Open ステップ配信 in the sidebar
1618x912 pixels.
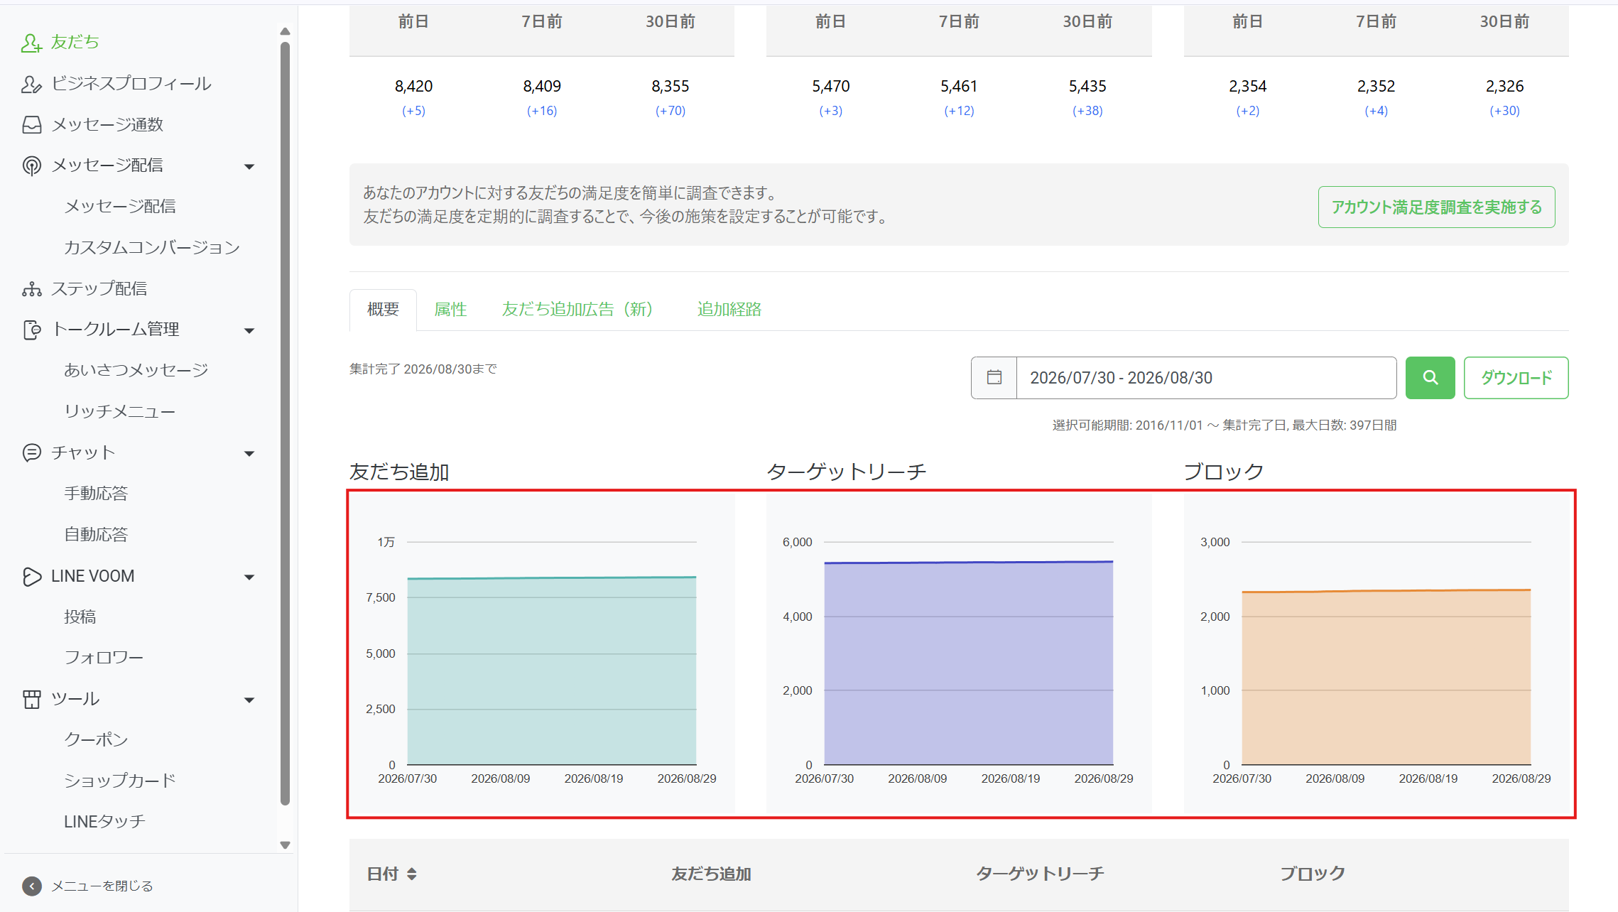99,289
